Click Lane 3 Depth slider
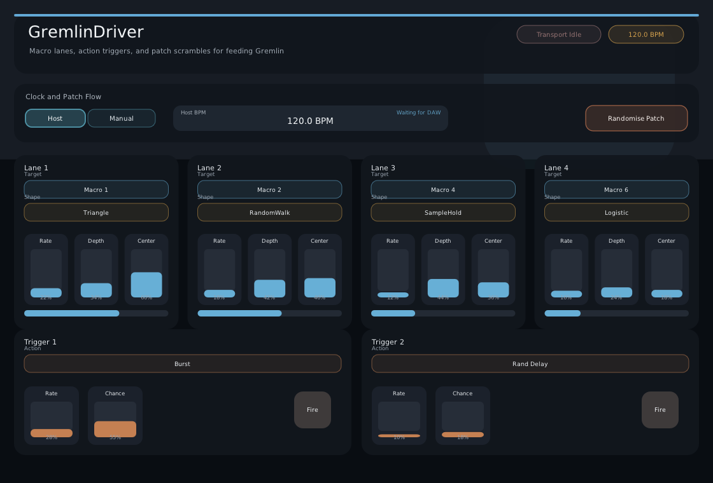The image size is (713, 483). 443,273
